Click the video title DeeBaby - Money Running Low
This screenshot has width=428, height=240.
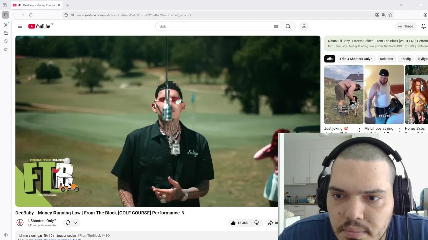point(100,213)
